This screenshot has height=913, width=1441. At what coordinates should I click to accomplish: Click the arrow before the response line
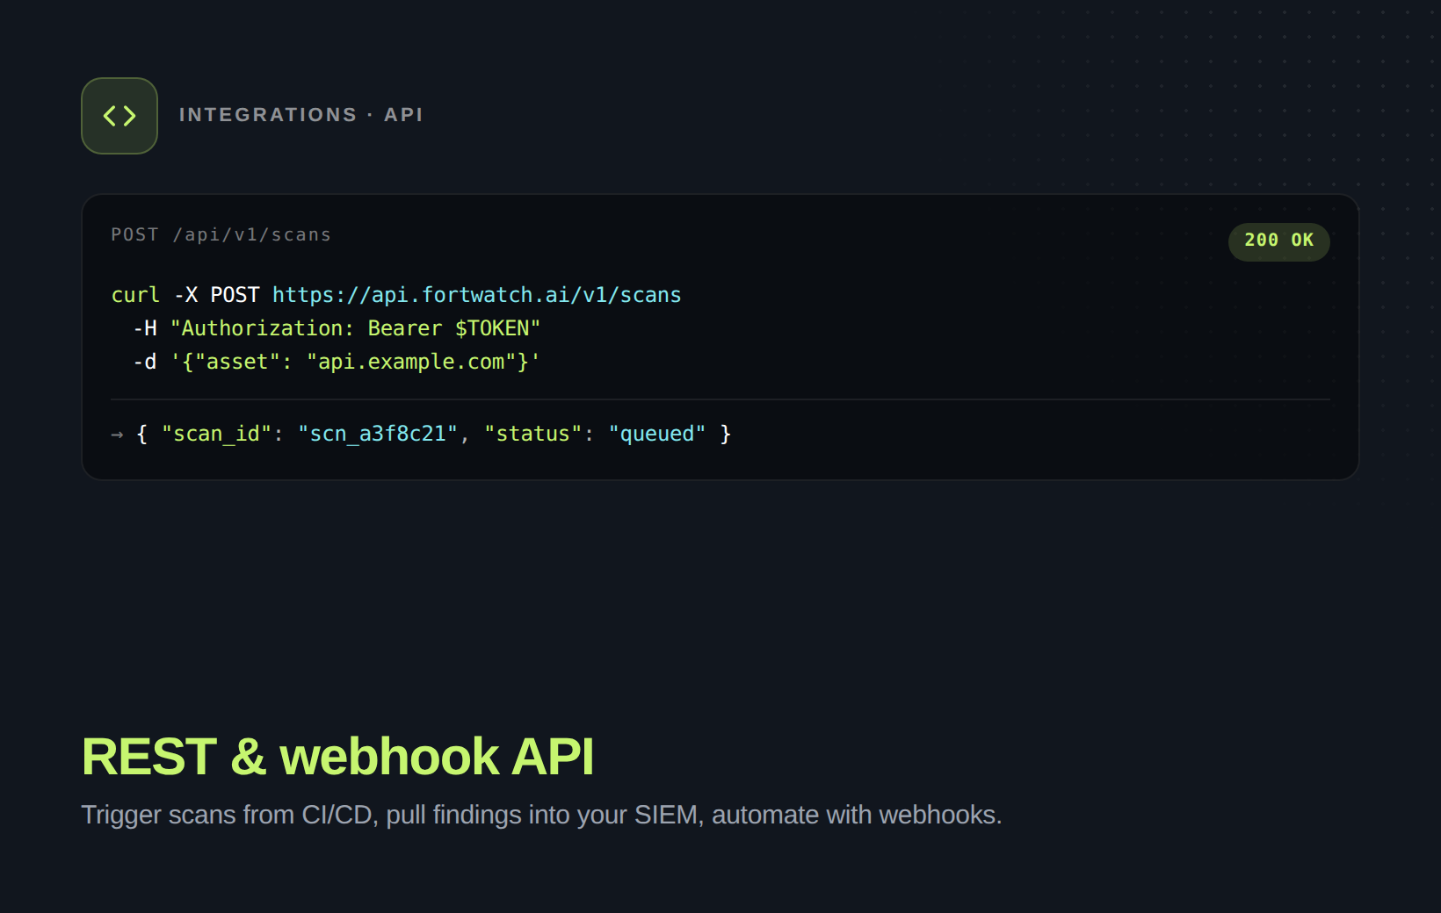[x=117, y=434]
